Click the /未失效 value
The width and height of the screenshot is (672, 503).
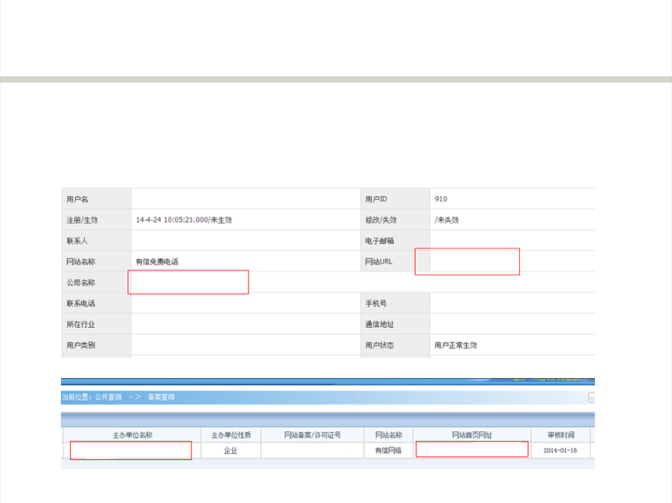447,220
